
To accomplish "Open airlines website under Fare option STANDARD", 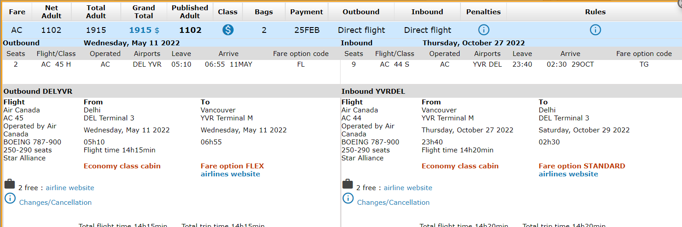I will coord(568,174).
